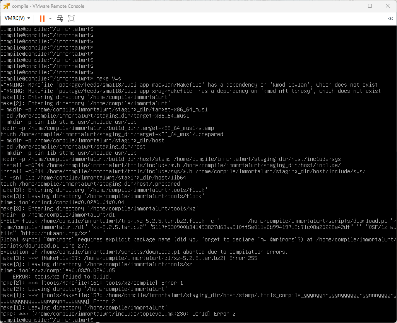Click the VMware logo in the title bar
The width and height of the screenshot is (397, 323).
pyautogui.click(x=5, y=6)
